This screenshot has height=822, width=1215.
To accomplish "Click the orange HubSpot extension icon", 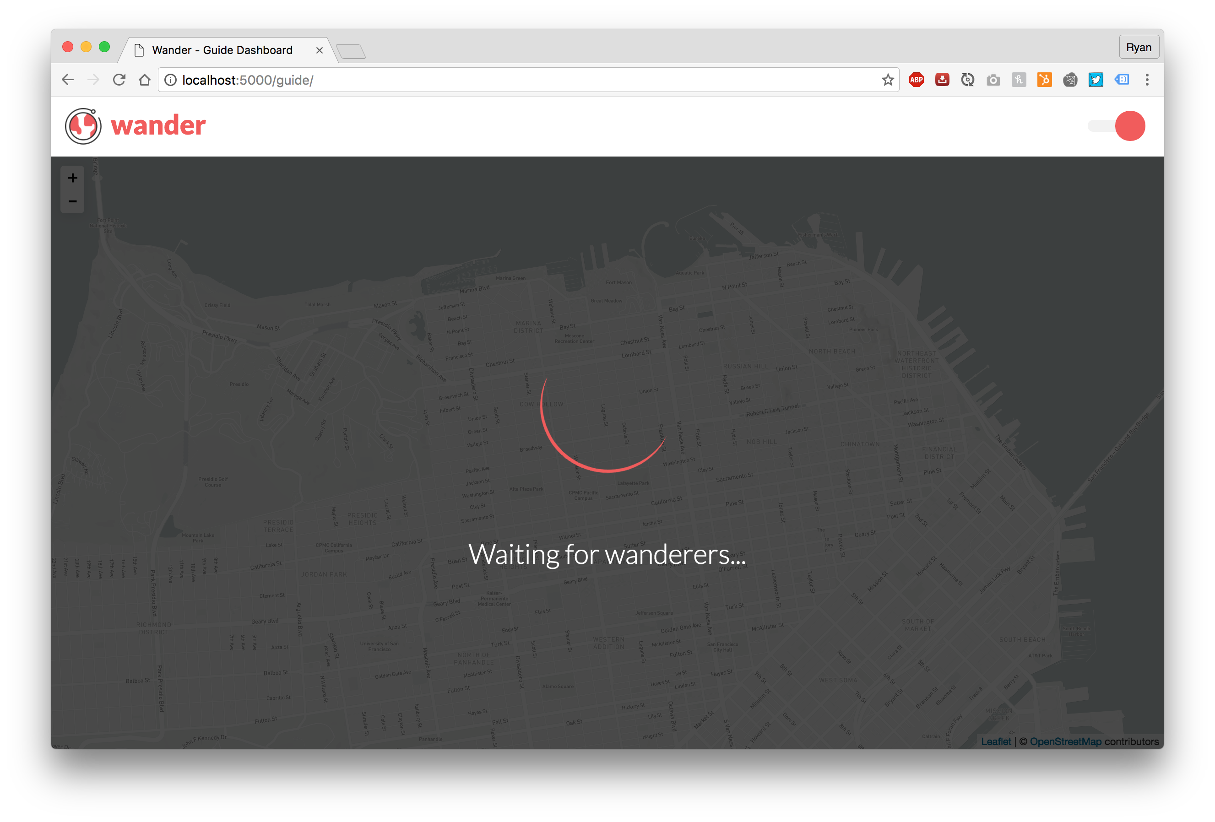I will click(1044, 80).
